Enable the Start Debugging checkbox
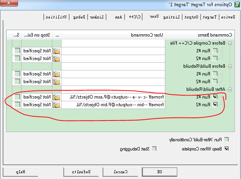The width and height of the screenshot is (241, 179). click(x=154, y=149)
